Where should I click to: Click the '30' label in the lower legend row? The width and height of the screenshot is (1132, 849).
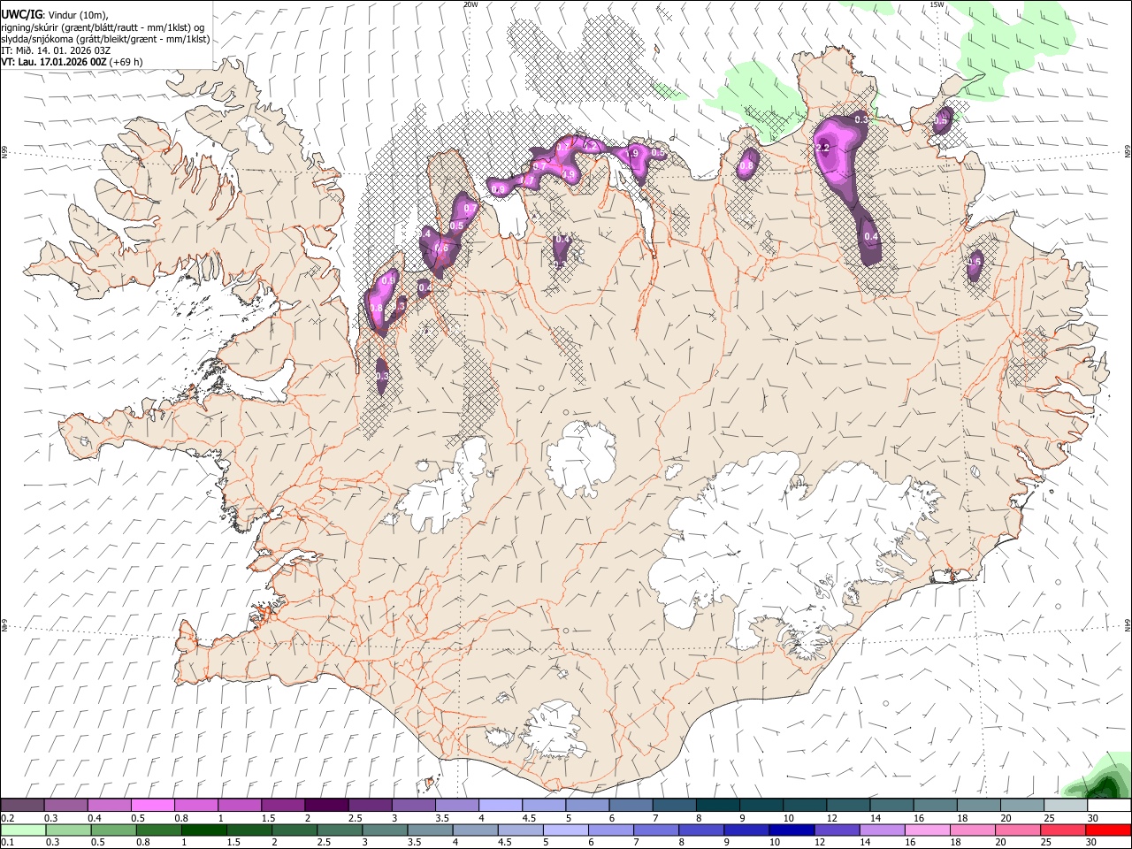click(1091, 842)
